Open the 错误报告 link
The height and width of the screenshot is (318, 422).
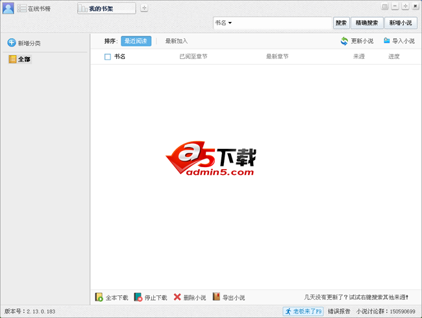339,312
